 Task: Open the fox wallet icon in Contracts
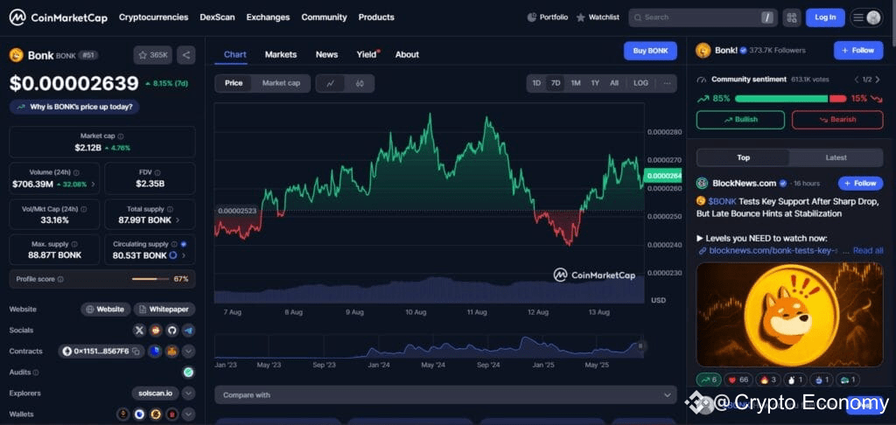point(171,352)
